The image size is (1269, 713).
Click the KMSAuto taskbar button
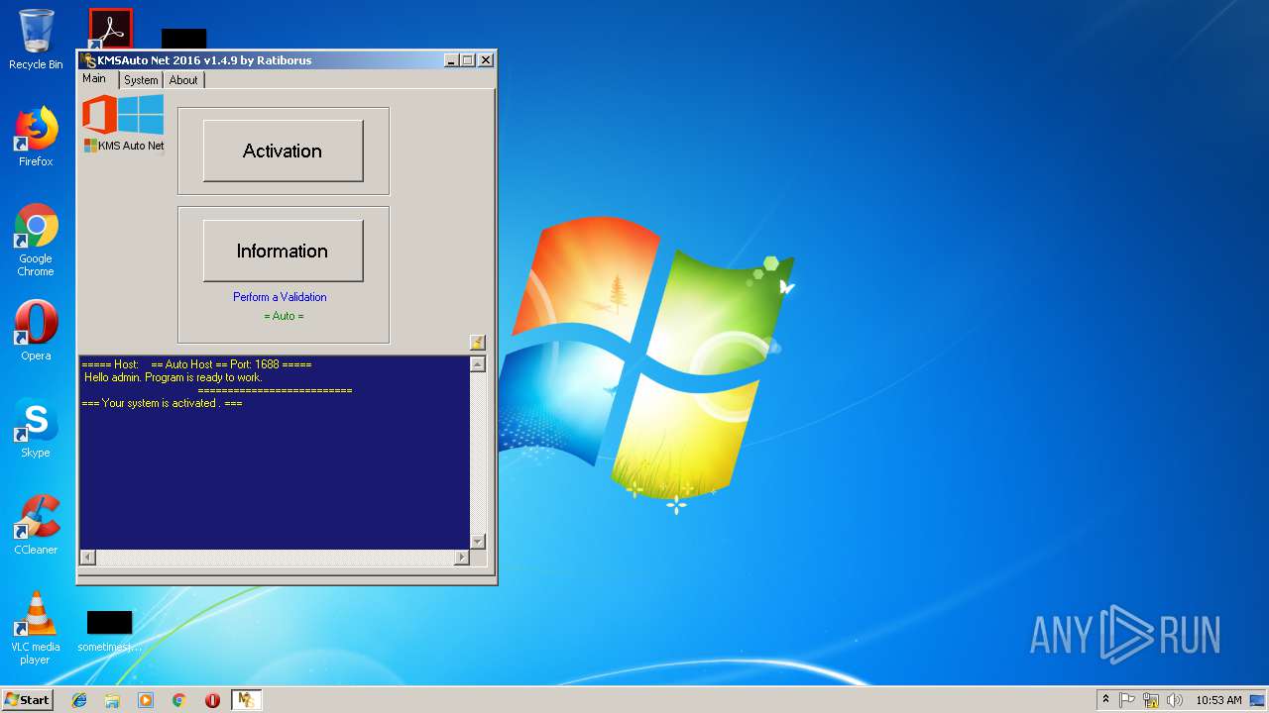[x=246, y=700]
